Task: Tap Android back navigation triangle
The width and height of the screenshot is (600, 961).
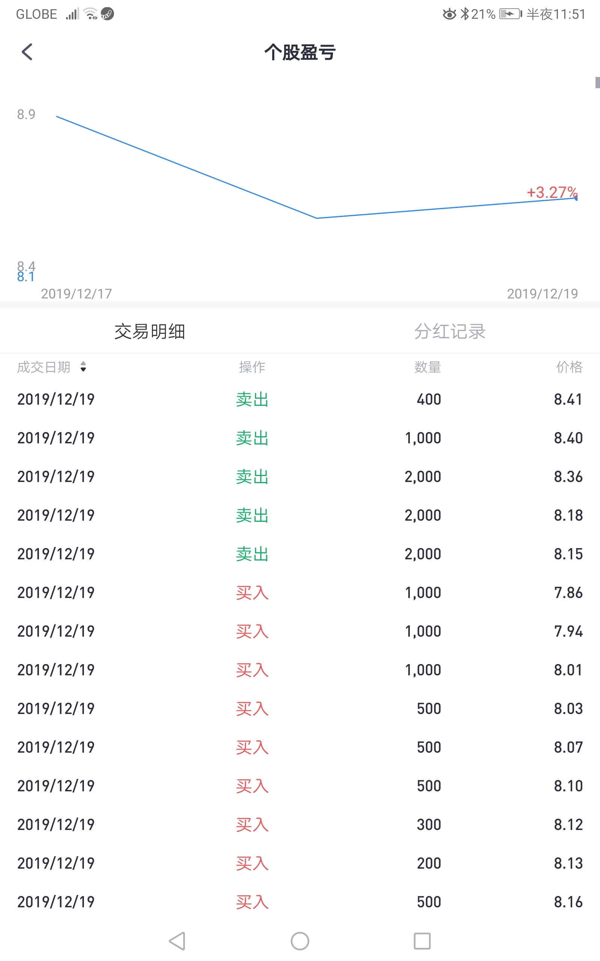Action: click(x=177, y=941)
